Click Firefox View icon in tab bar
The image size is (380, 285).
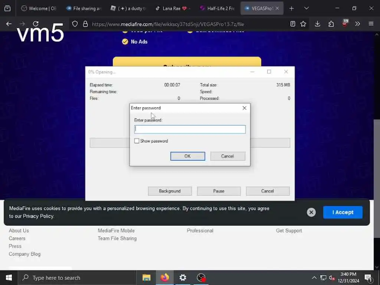(7, 8)
